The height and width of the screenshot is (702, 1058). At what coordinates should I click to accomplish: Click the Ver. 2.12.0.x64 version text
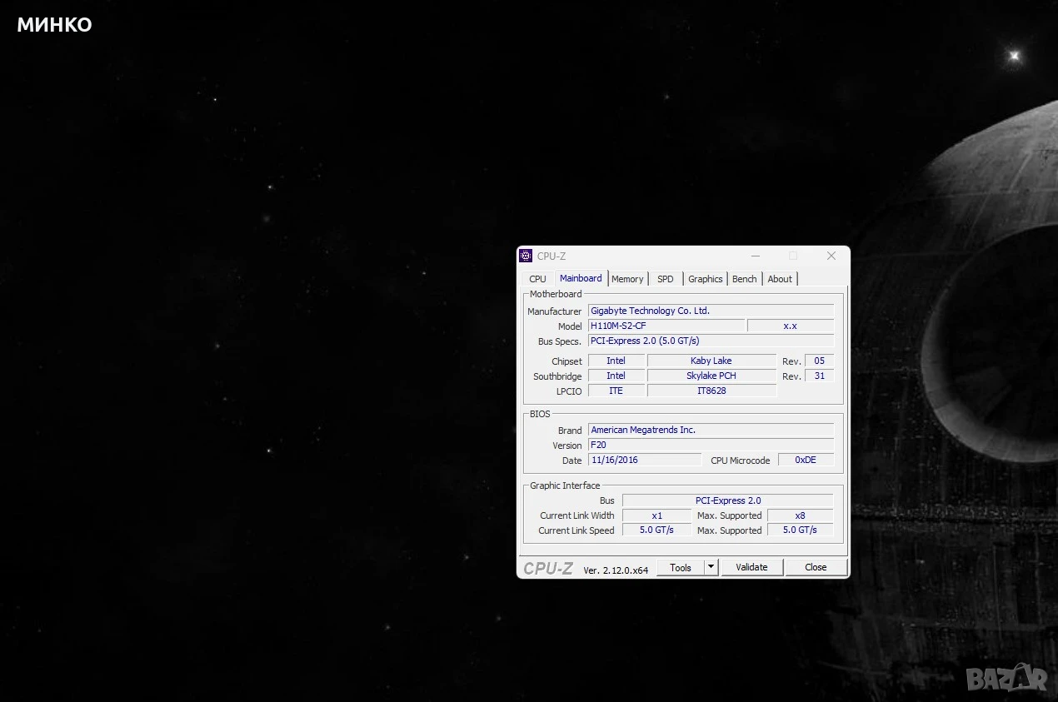[x=616, y=570]
